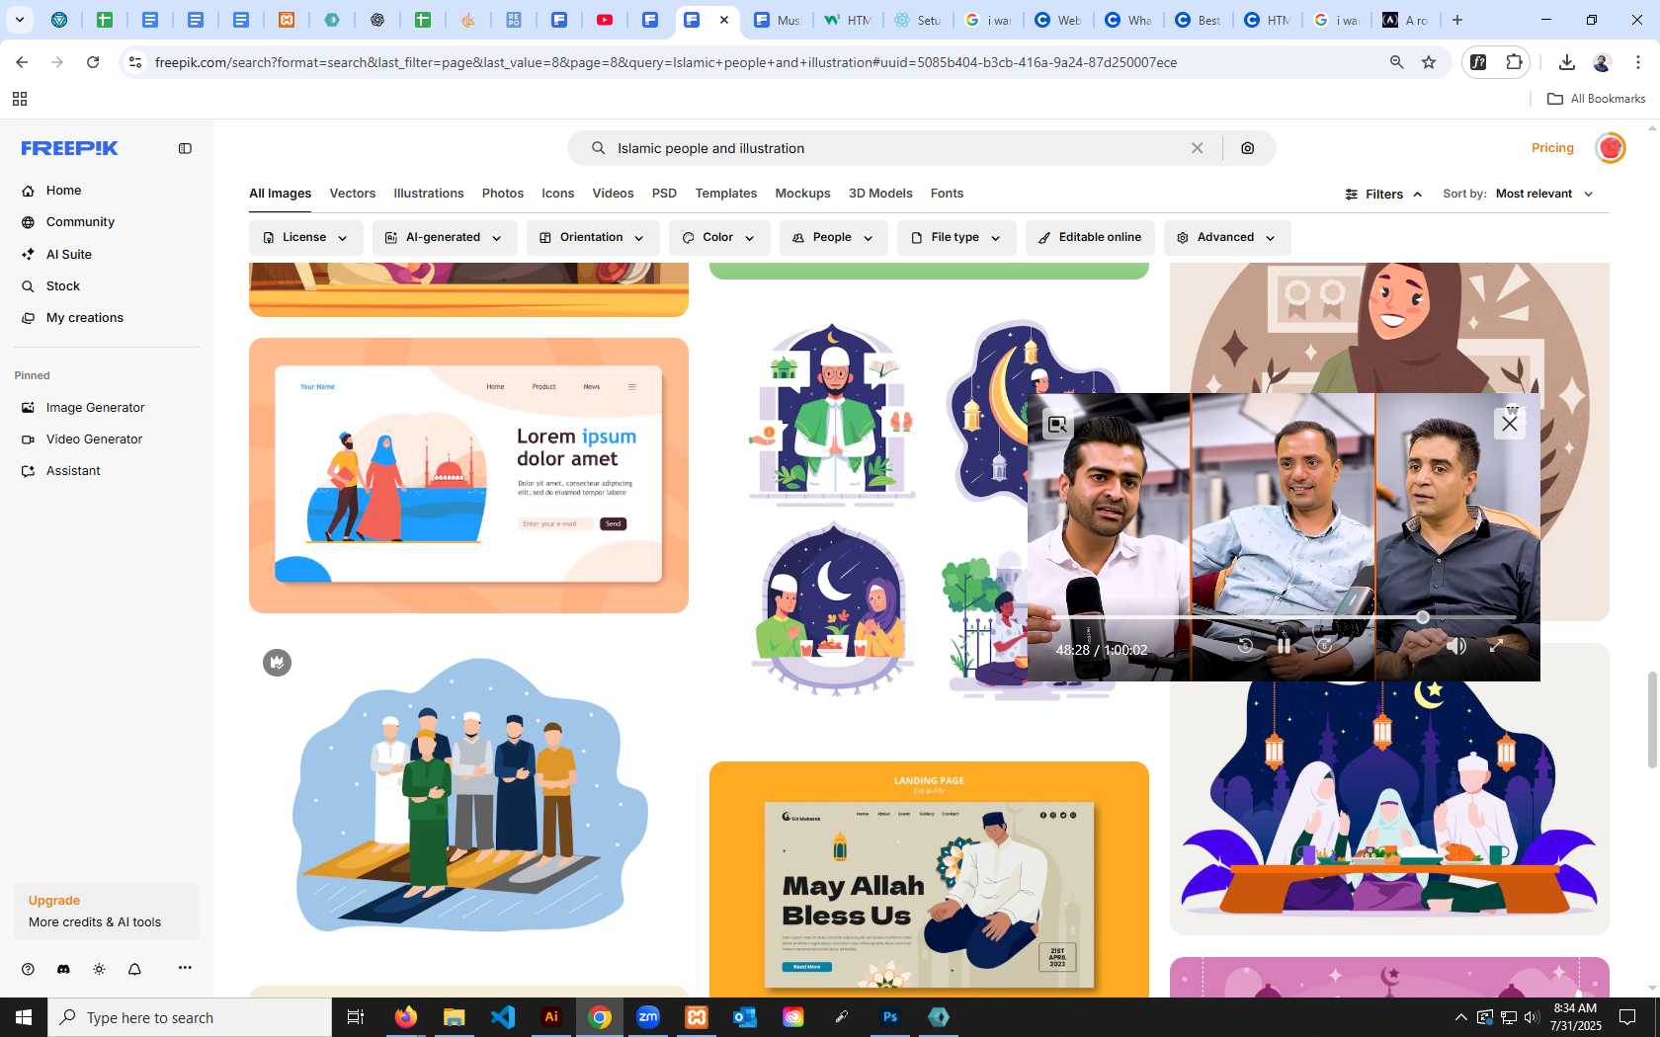
Task: Click the video progress slider handle
Action: pos(1423,617)
